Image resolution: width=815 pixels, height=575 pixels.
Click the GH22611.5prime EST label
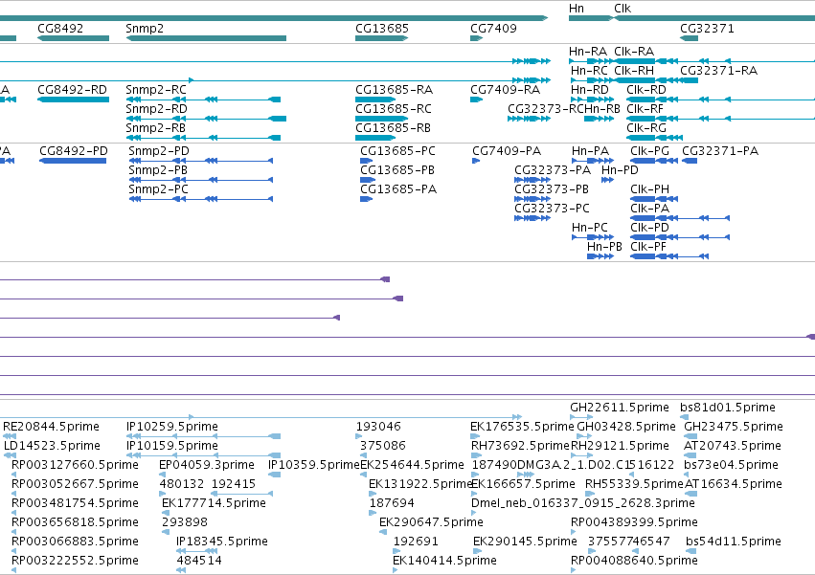coord(620,408)
